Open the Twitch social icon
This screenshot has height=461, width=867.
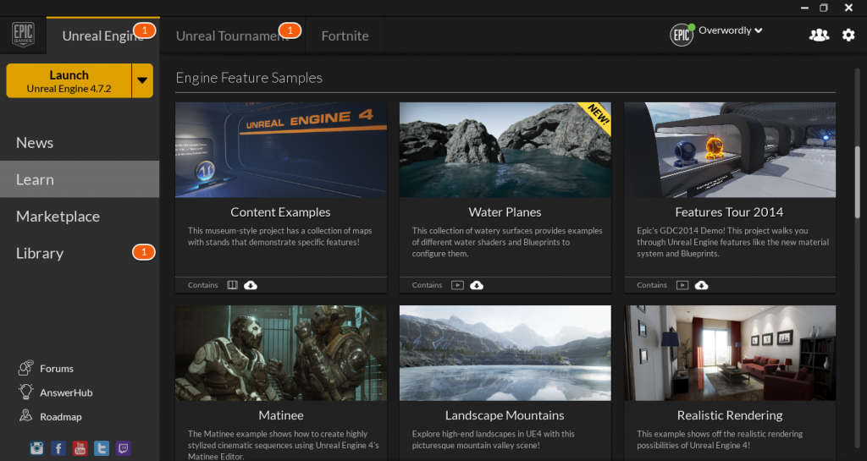pyautogui.click(x=123, y=448)
